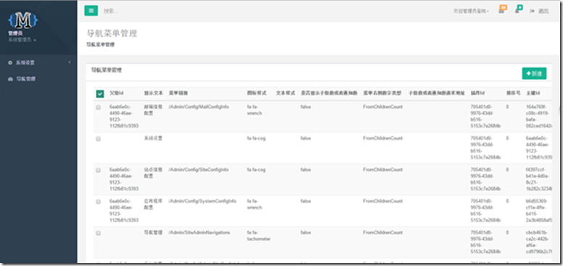
Task: Click the fa fa-tachometer cell
Action: (x=258, y=236)
